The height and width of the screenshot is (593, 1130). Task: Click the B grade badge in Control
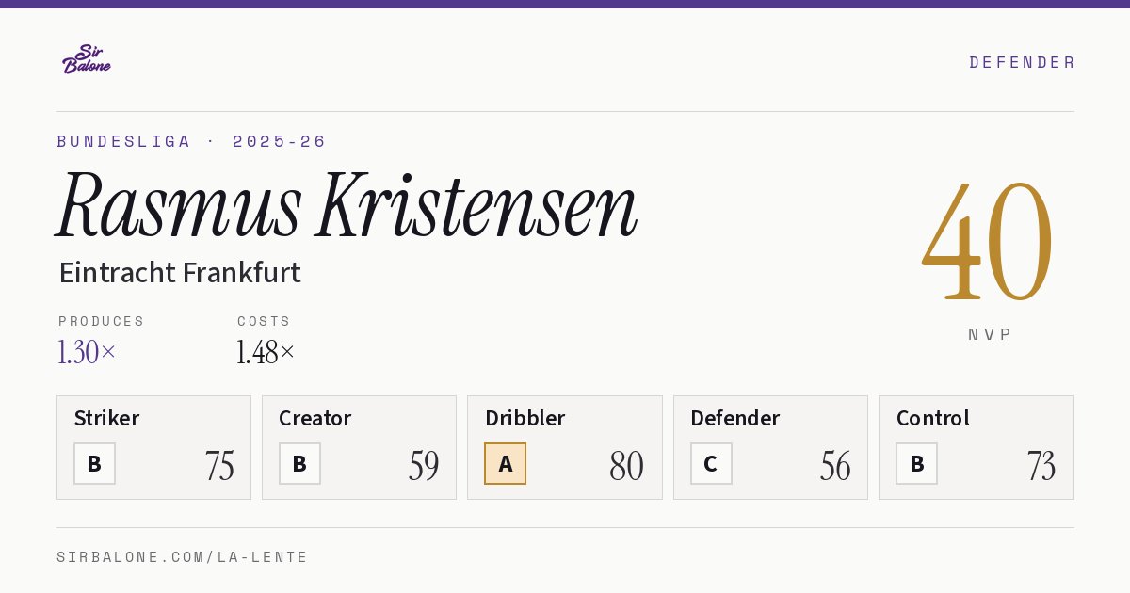click(x=916, y=463)
